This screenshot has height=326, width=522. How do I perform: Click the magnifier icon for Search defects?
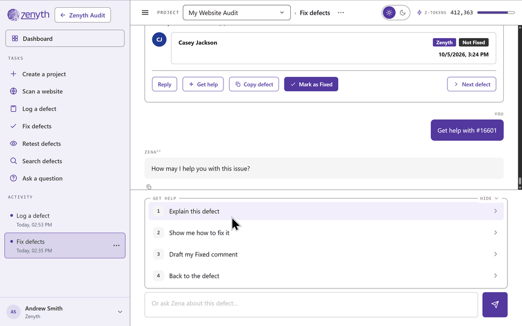tap(14, 161)
